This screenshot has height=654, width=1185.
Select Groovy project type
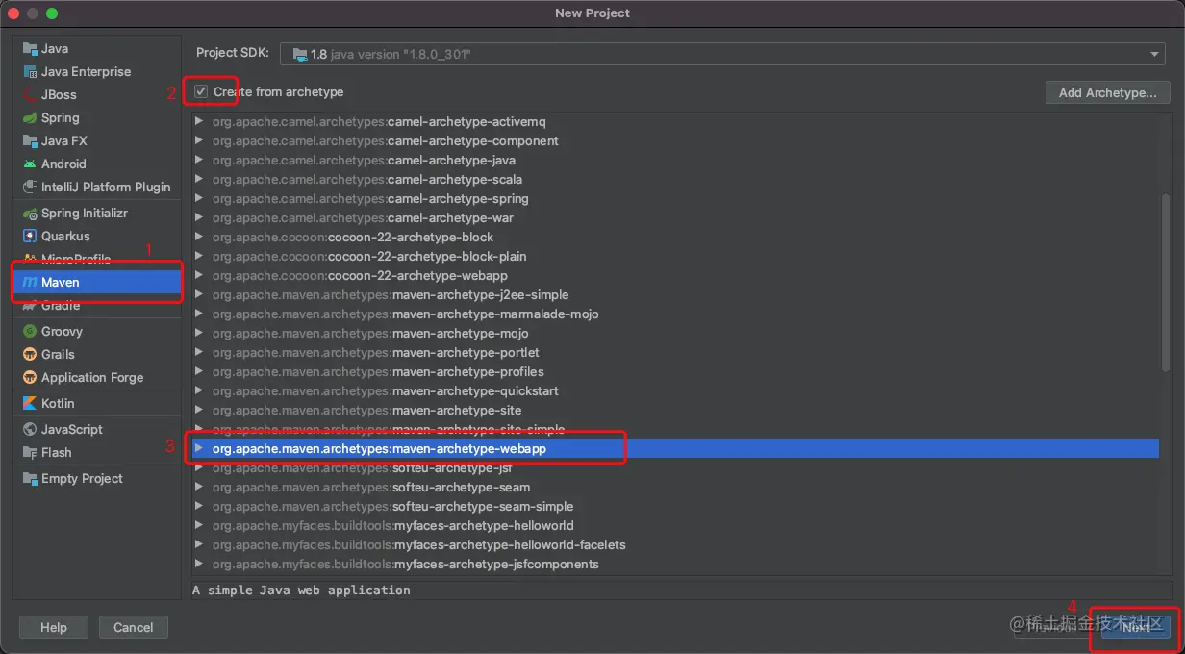pyautogui.click(x=97, y=331)
